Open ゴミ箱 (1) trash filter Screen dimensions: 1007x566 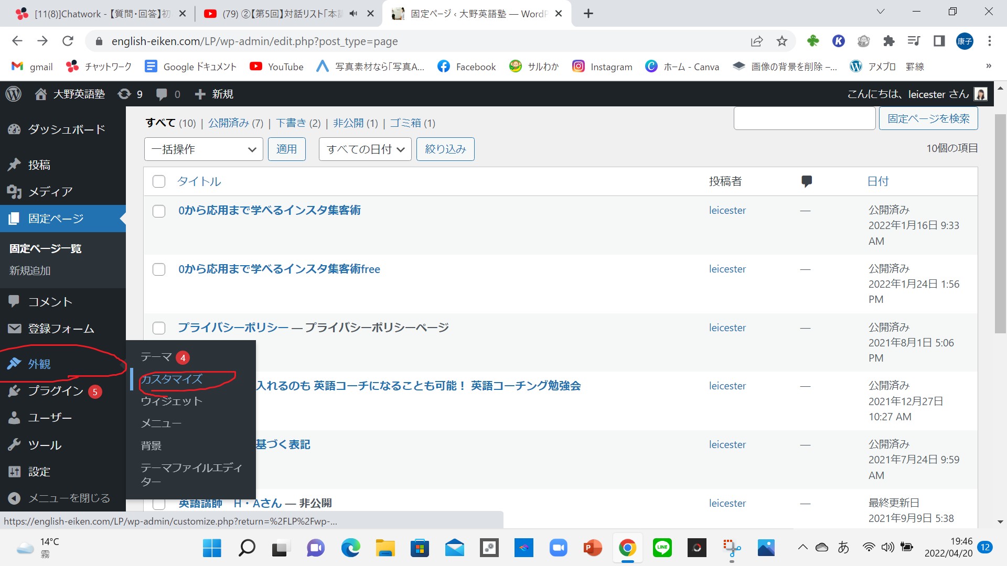412,123
